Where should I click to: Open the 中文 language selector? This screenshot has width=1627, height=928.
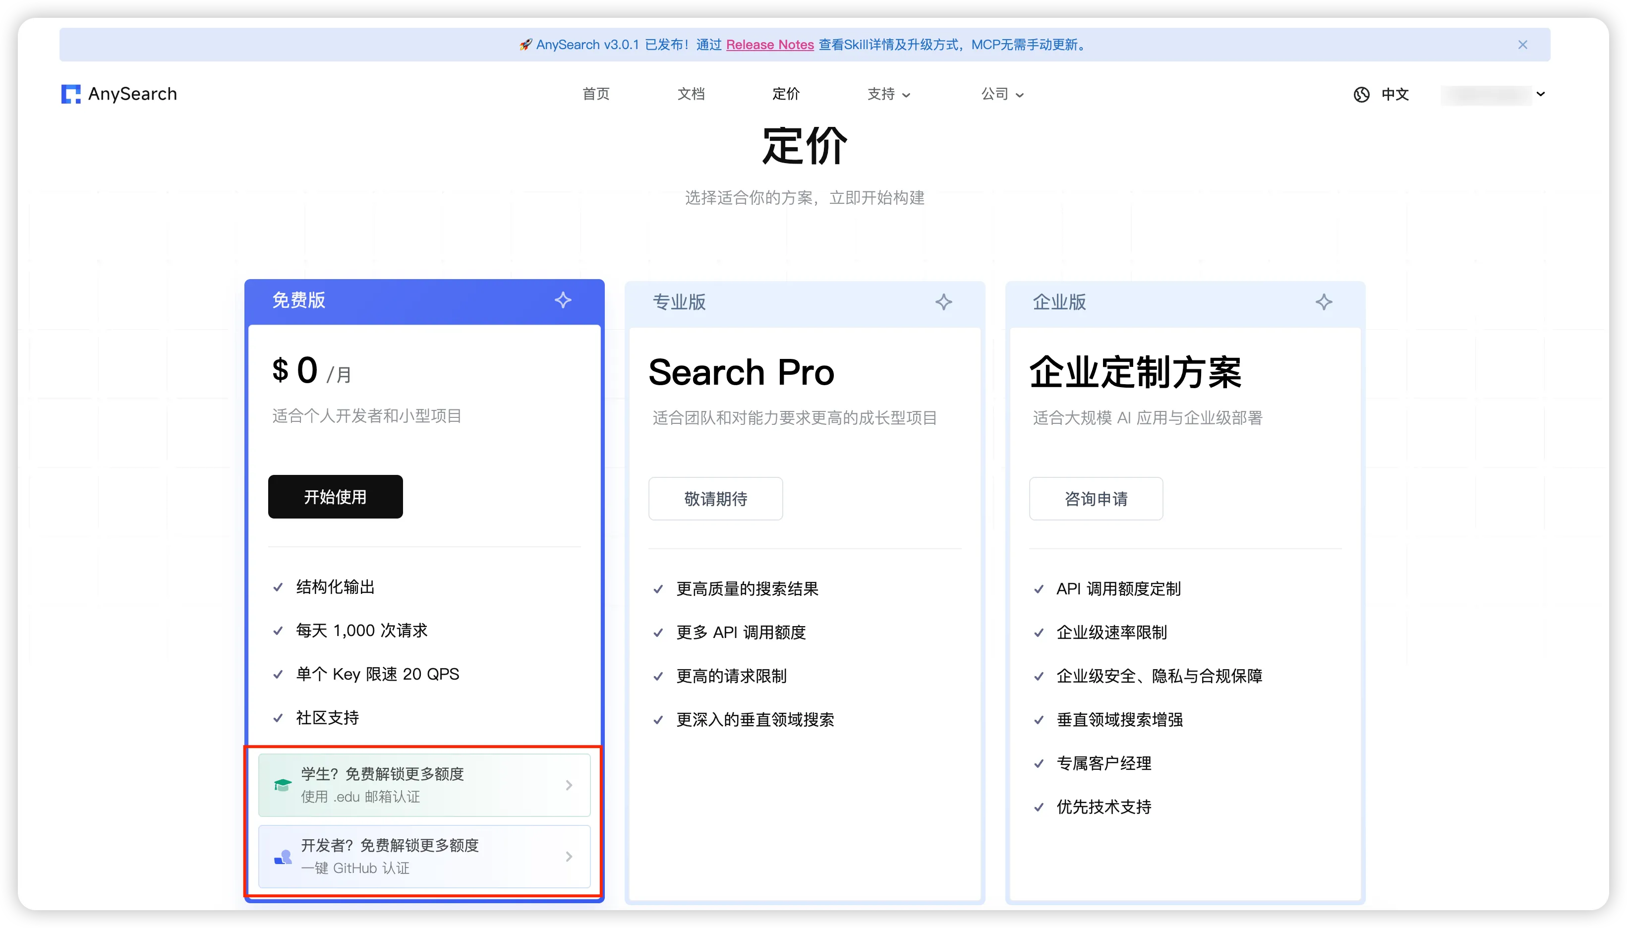pos(1381,94)
